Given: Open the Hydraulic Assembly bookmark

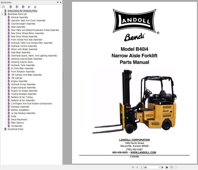Looking at the screenshot, I should 20,107.
